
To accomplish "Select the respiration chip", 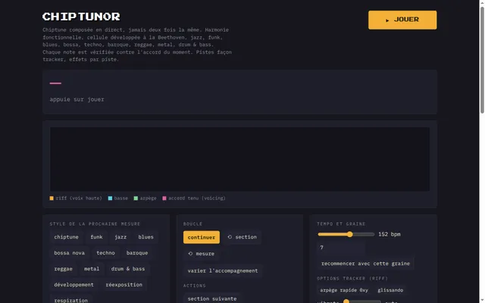I will [70, 300].
